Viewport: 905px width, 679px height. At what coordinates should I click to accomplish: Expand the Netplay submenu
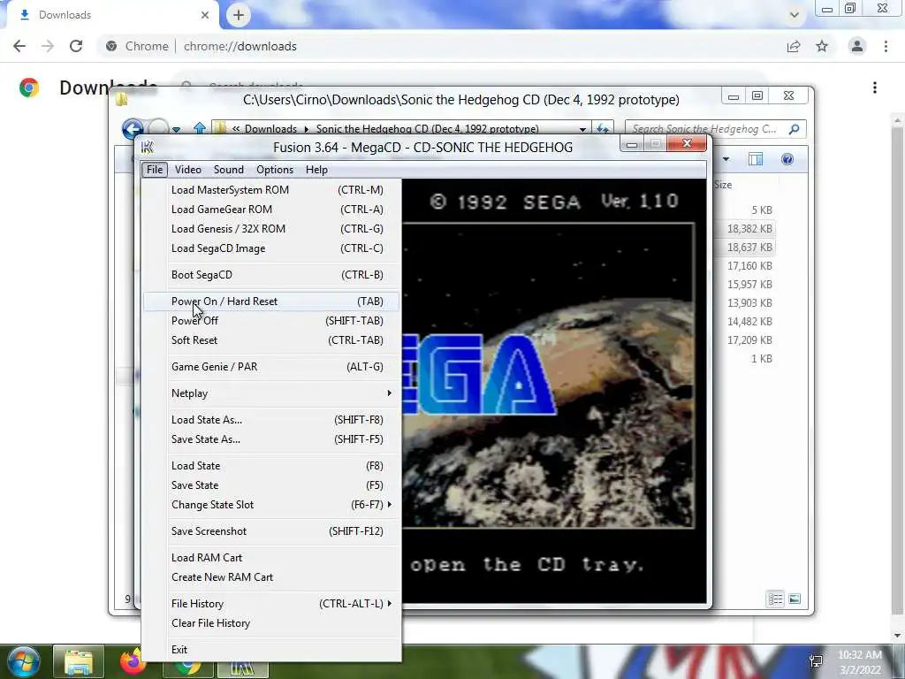[271, 393]
